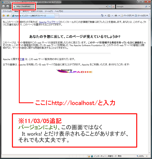Expand the address bar history dropdown
This screenshot has height=159, width=152.
click(x=106, y=6)
